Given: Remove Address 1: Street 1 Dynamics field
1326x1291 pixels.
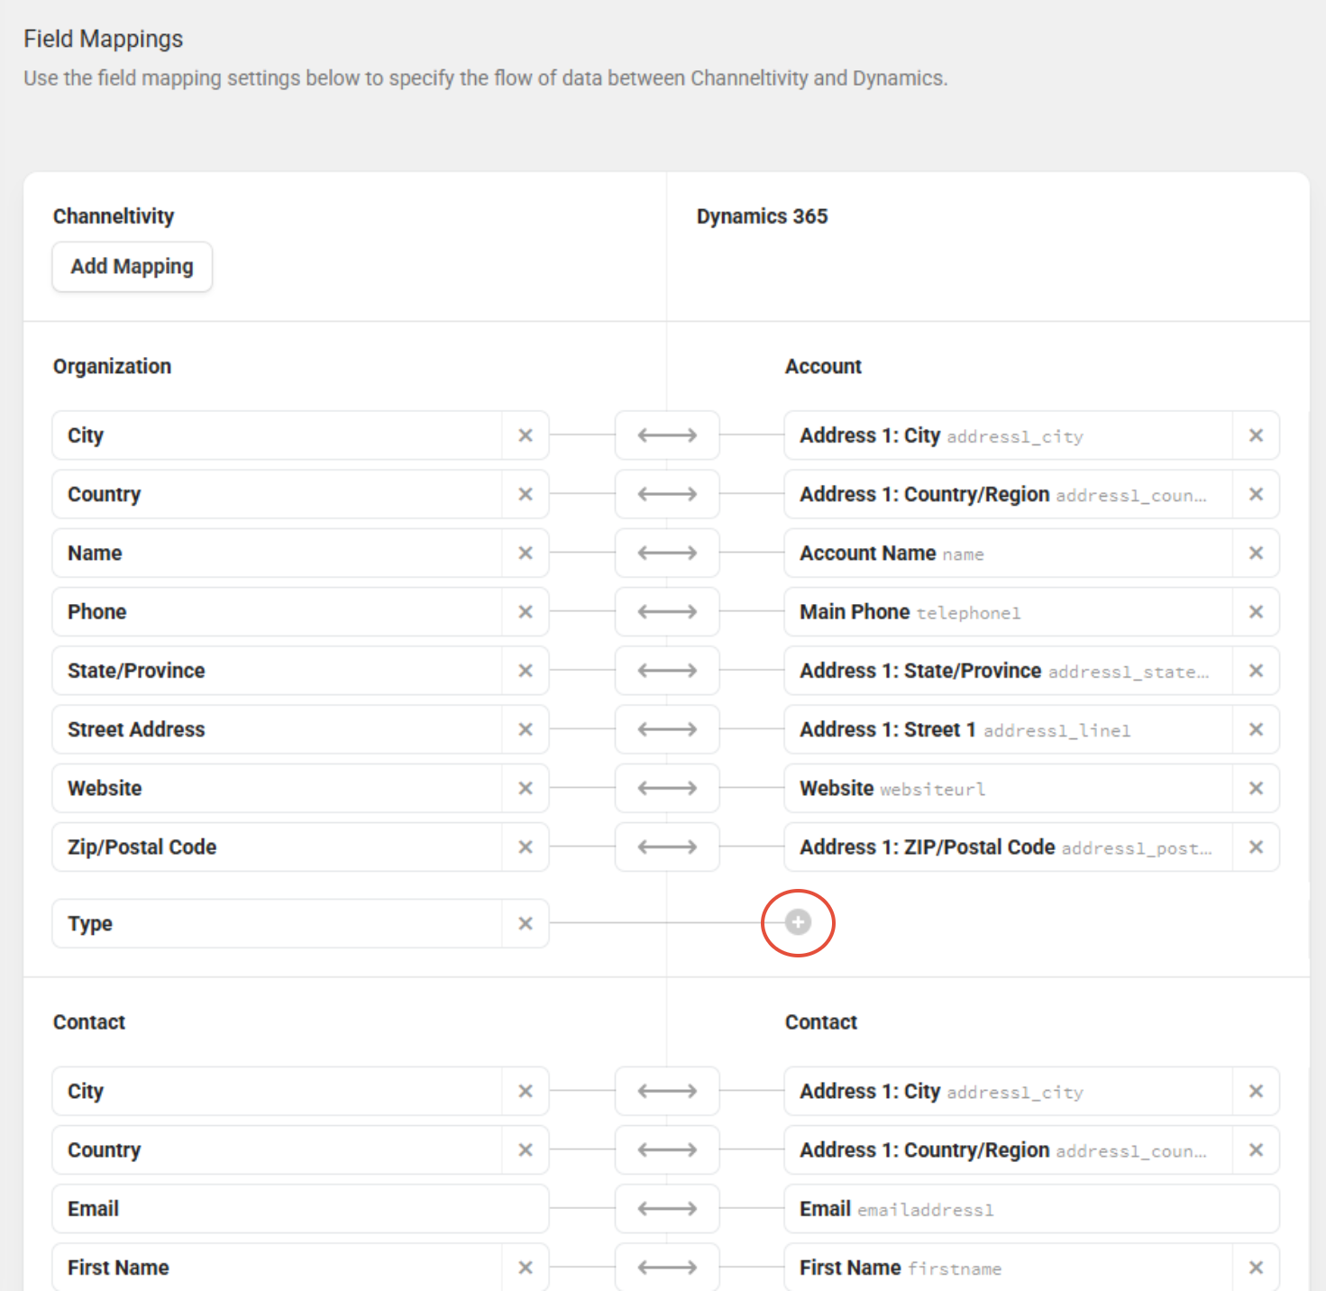Looking at the screenshot, I should [1256, 729].
